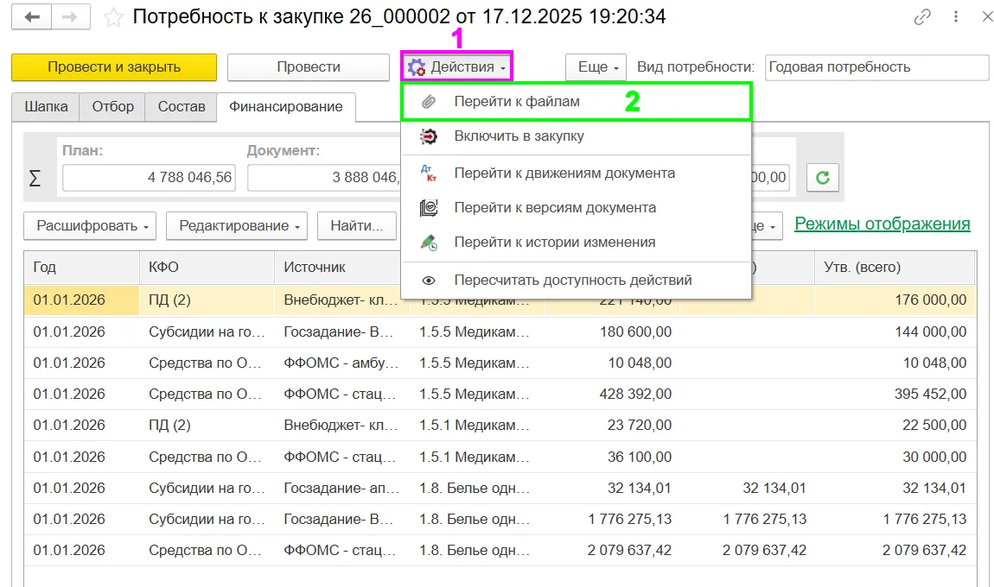Open the three-dot options menu in title bar

click(x=956, y=17)
